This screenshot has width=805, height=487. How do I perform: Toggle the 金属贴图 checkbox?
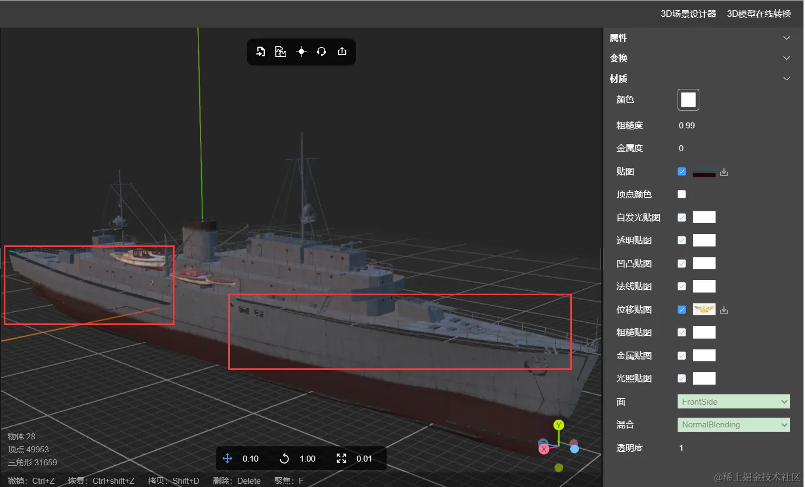pos(681,356)
